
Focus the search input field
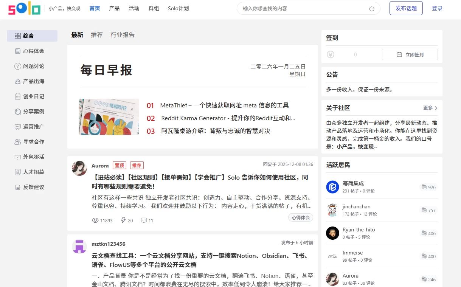point(303,8)
